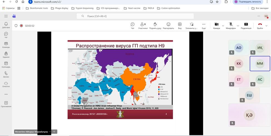This screenshot has height=136, width=271.
Task: Open the Еще more actions menu
Action: click(x=204, y=26)
